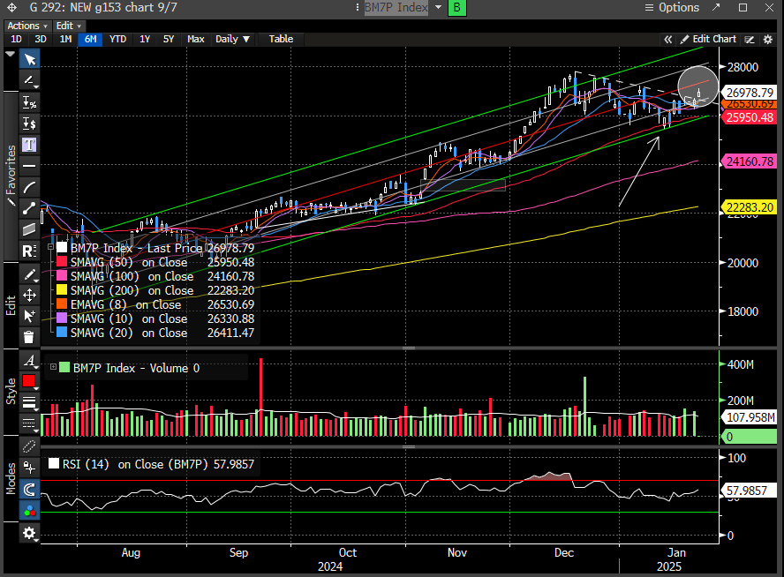Choose the move annotation tool
Screen dimensions: 784x577
point(29,296)
